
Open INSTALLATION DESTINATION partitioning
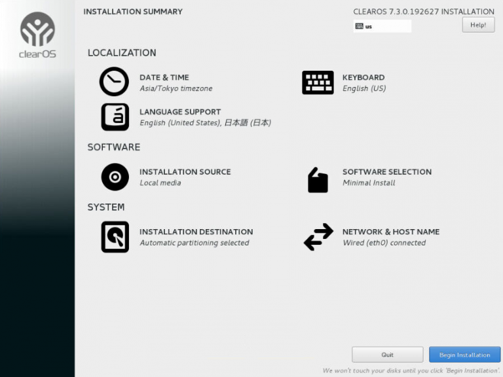[196, 232]
